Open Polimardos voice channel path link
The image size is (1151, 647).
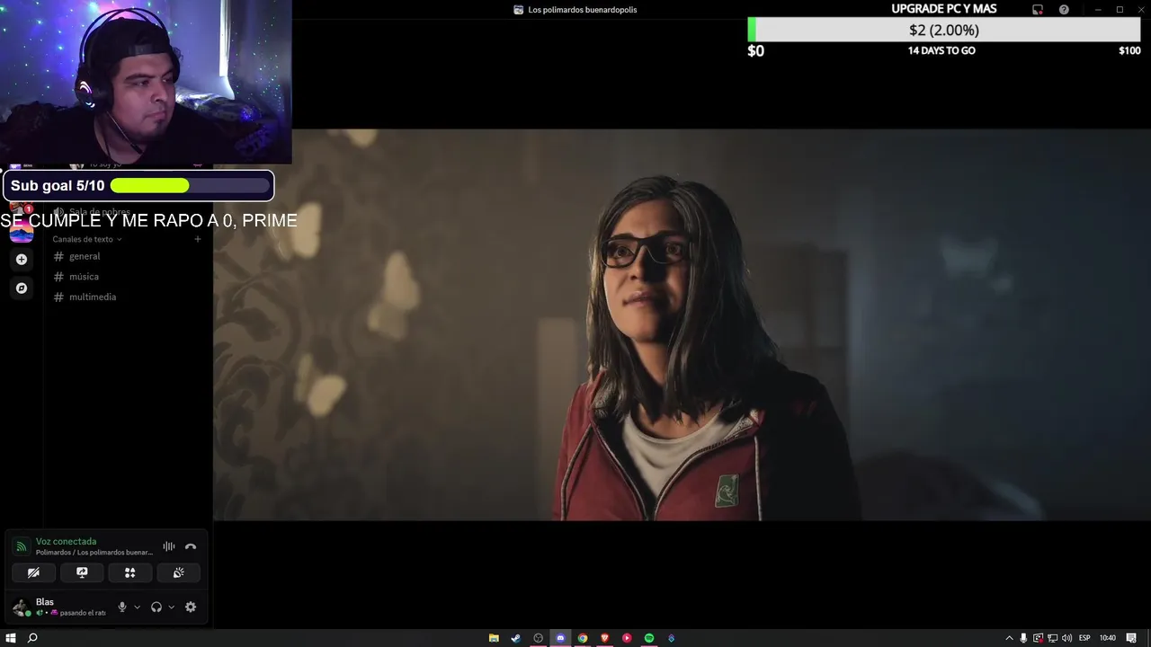coord(94,553)
